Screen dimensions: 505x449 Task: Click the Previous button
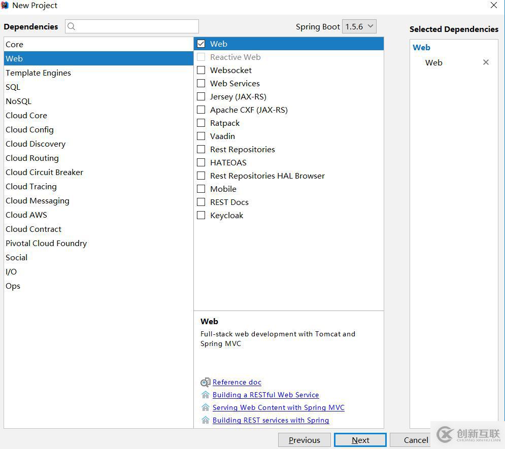point(305,440)
